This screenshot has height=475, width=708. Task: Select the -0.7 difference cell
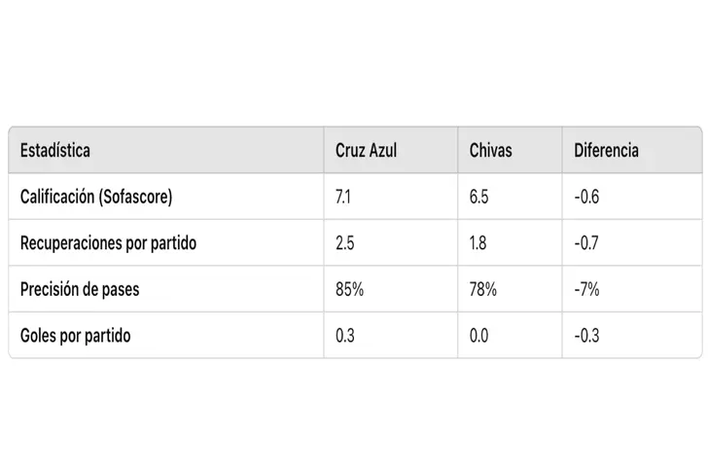tap(586, 243)
